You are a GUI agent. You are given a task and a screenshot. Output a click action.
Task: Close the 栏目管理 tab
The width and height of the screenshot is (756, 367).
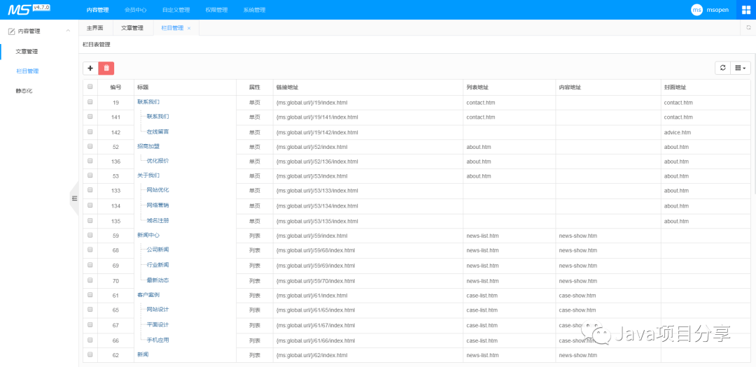[x=189, y=29]
